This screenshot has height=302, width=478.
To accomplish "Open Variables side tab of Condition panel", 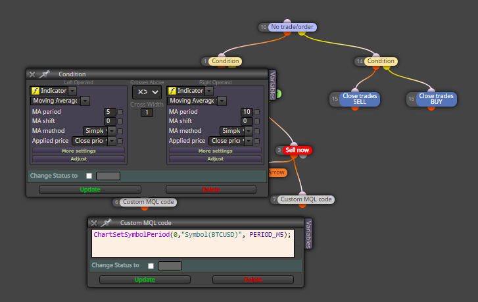I will (272, 85).
